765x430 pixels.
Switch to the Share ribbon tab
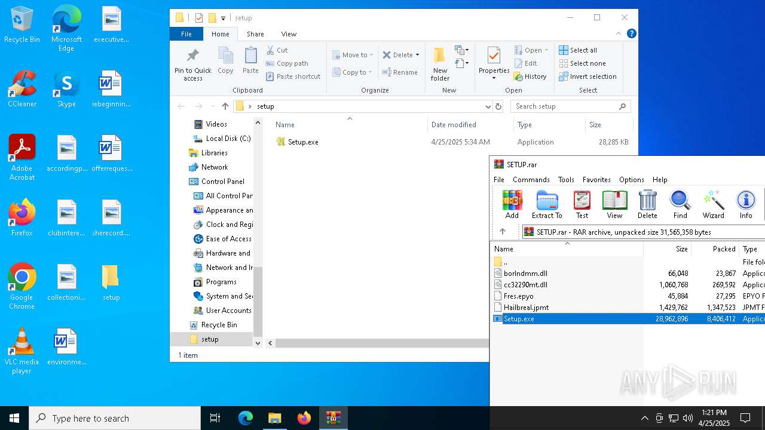pos(255,34)
